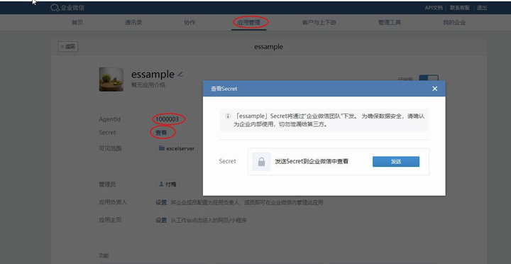Click 查看 link next to Secret
The width and height of the screenshot is (511, 264).
click(161, 133)
